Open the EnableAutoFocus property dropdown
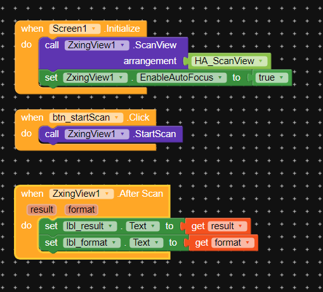The height and width of the screenshot is (292, 323). [181, 77]
